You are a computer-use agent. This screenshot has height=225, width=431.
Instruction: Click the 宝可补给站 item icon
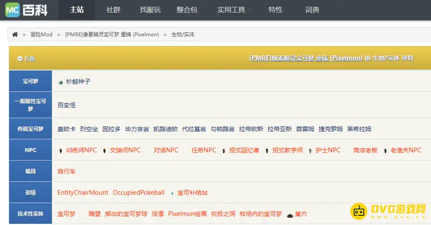click(172, 193)
